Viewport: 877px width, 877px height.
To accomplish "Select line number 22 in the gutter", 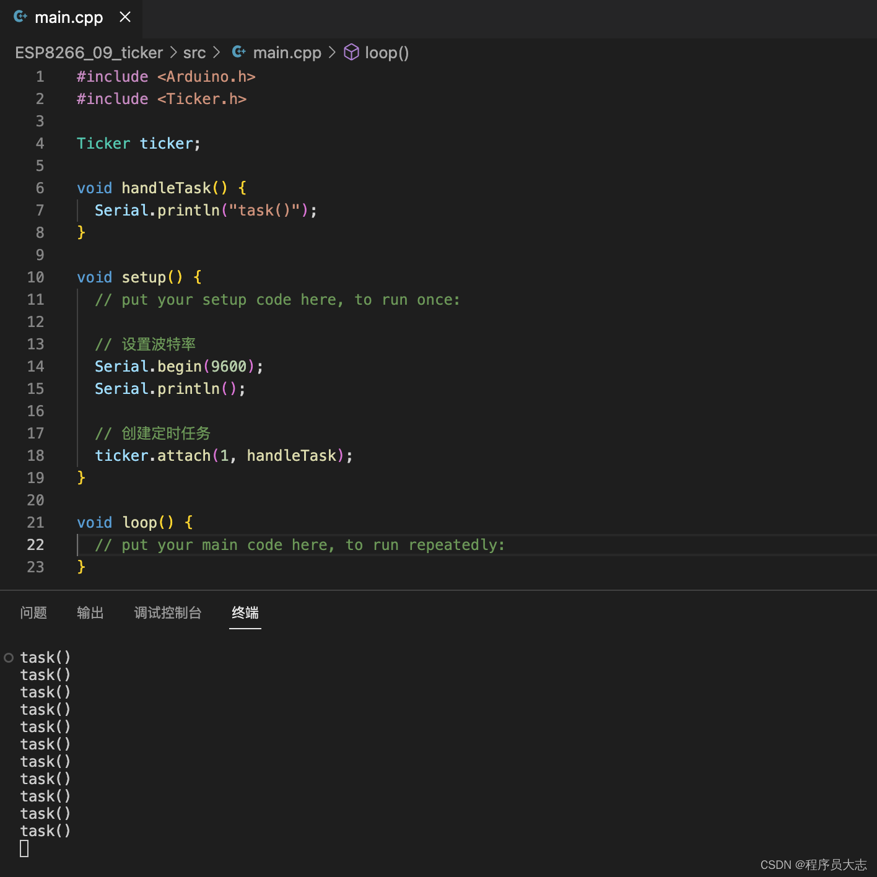I will pos(35,544).
